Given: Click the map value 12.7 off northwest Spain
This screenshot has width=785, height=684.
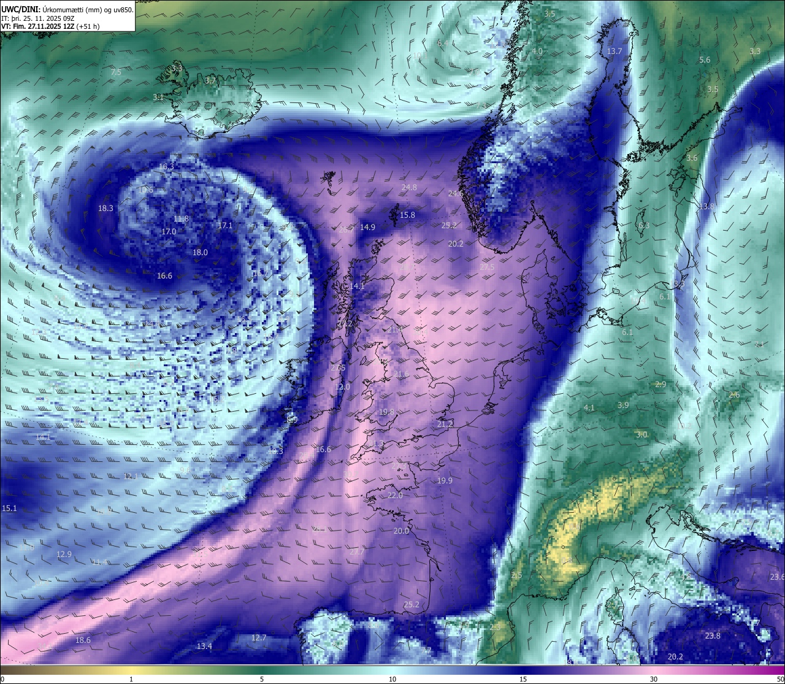Looking at the screenshot, I should tap(259, 637).
